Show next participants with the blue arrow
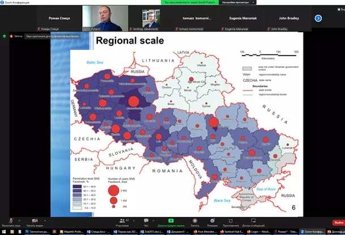The width and height of the screenshot is (345, 235). (318, 18)
